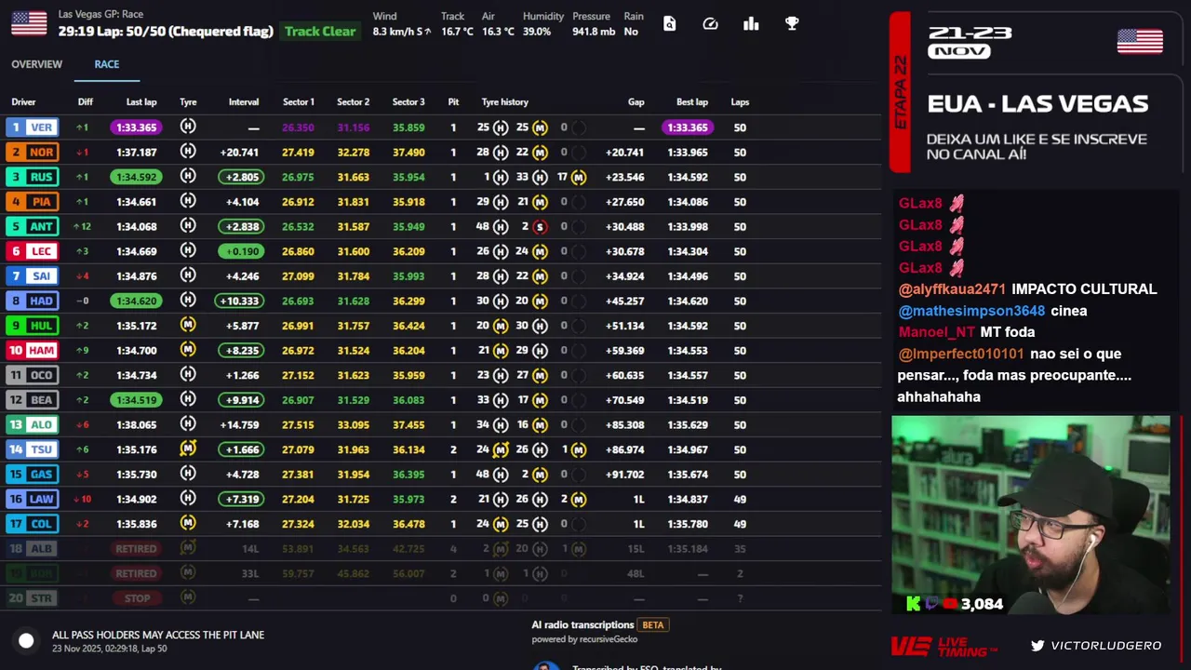The width and height of the screenshot is (1191, 670).
Task: Select the VER driver tag in position 1
Action: 33,127
